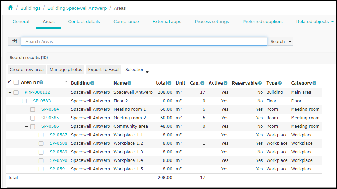The image size is (337, 189).
Task: Click the collapse-all arrows icon in header
Action: [10, 81]
